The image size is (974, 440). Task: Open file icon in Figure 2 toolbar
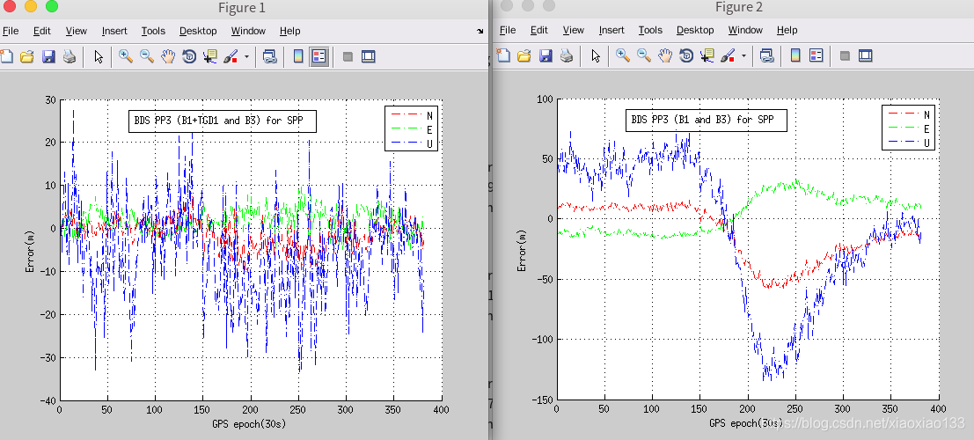(524, 56)
